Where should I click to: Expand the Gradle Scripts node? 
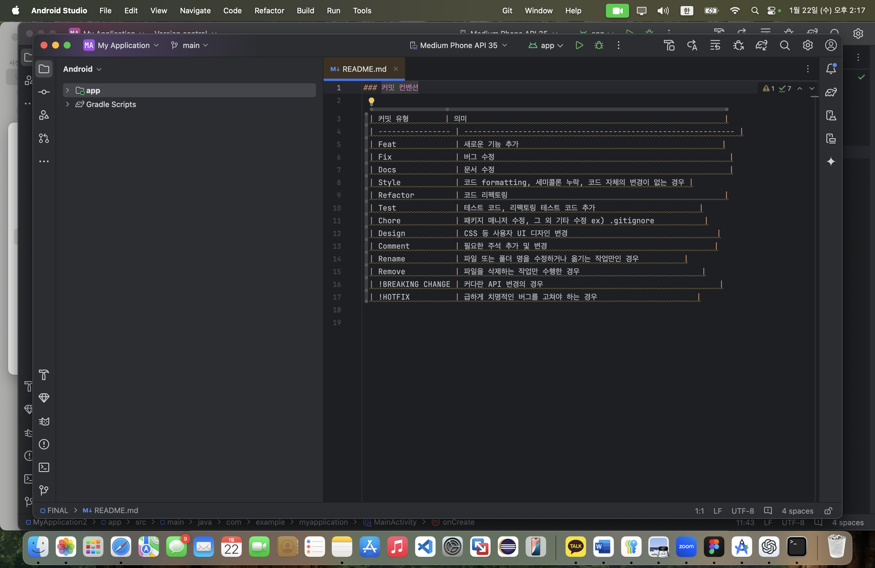67,104
